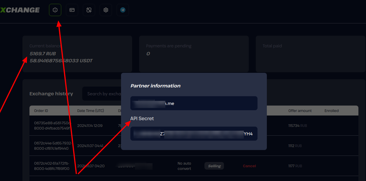Click the partner domain field ending .me
The width and height of the screenshot is (366, 181).
(x=194, y=103)
